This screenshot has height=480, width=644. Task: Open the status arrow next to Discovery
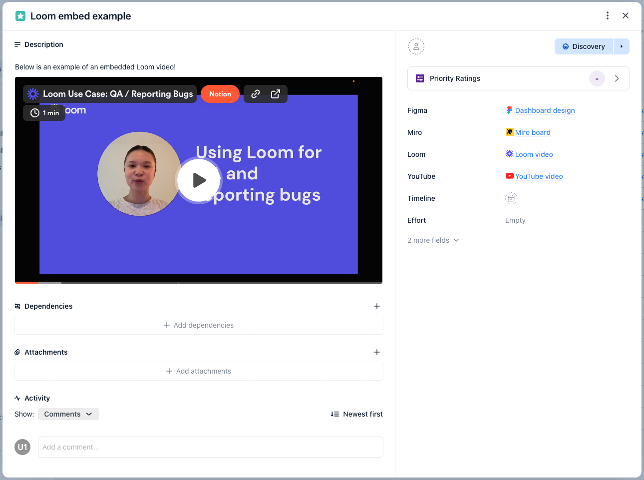[622, 46]
